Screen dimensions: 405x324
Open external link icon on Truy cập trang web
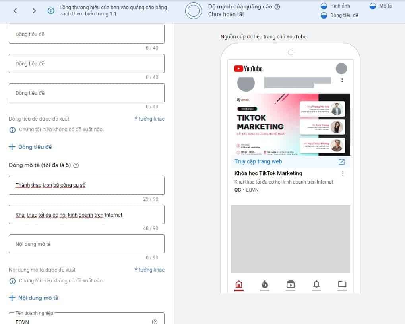[x=341, y=162]
